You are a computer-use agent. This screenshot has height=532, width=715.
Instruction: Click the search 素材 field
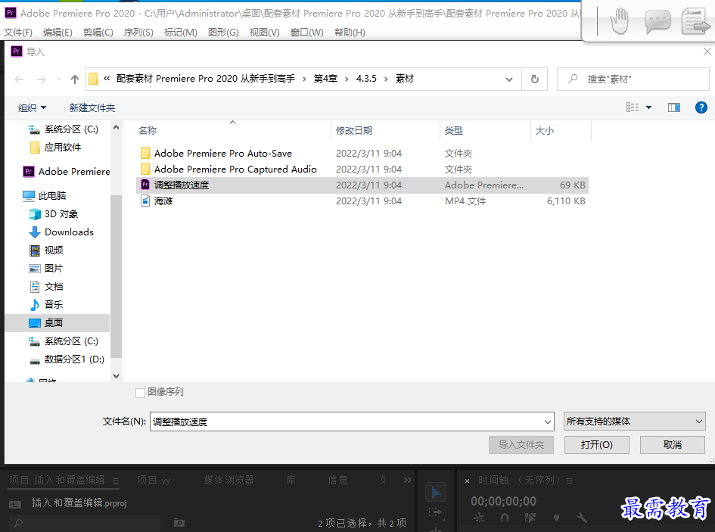click(x=633, y=79)
